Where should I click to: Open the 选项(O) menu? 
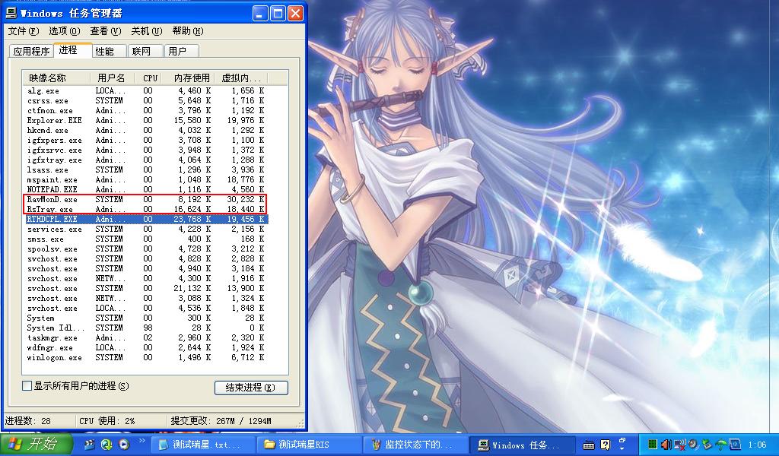[64, 31]
